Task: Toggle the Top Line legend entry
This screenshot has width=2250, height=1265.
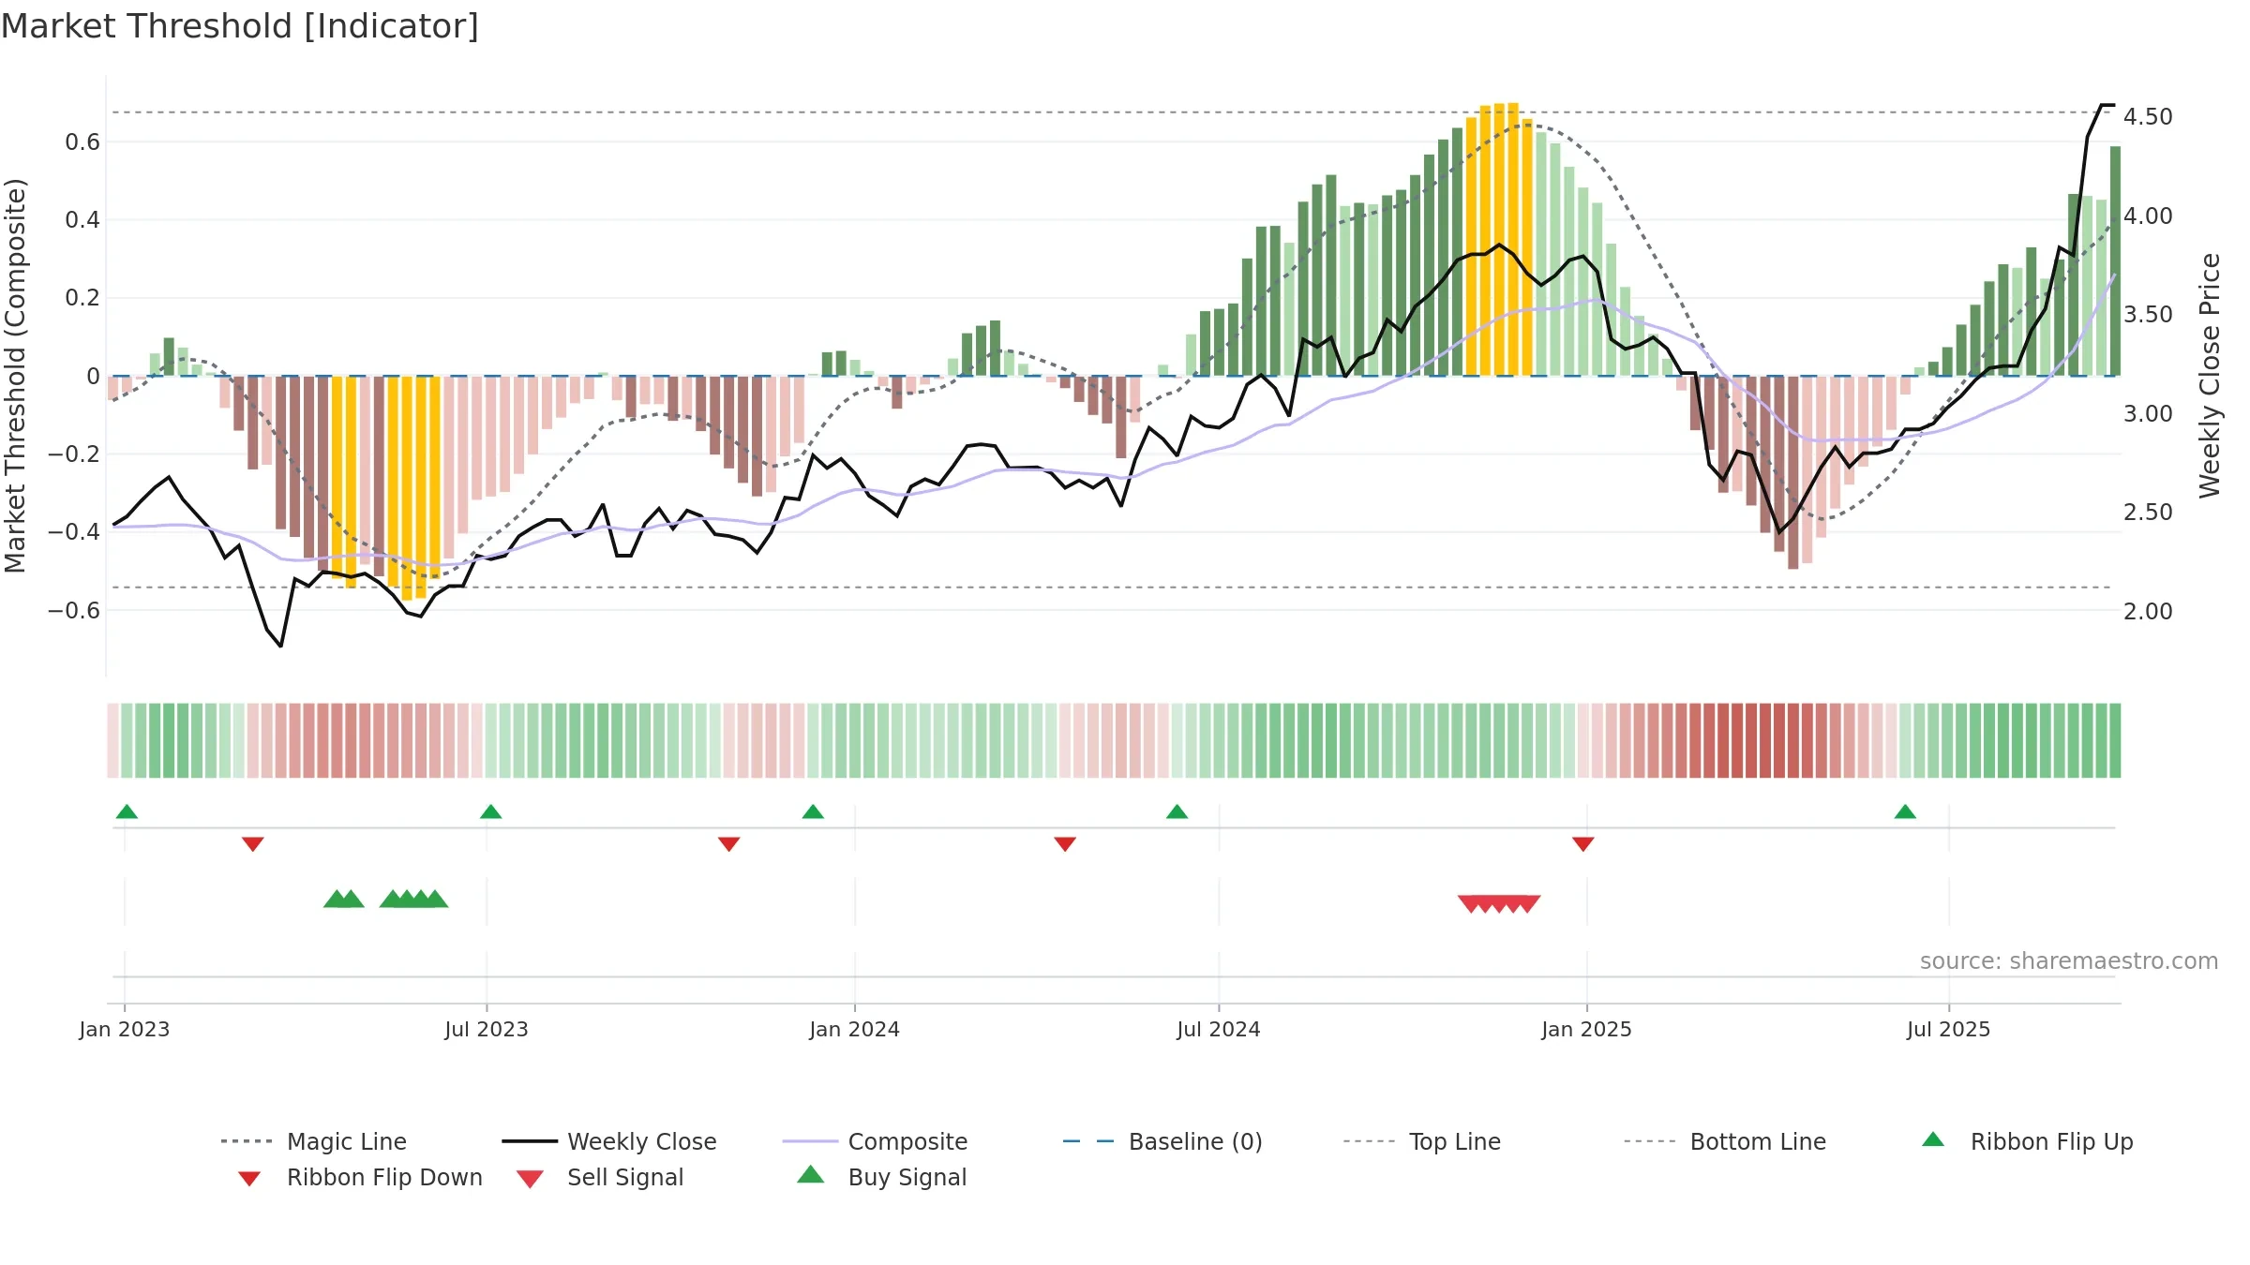Action: pyautogui.click(x=1421, y=1141)
